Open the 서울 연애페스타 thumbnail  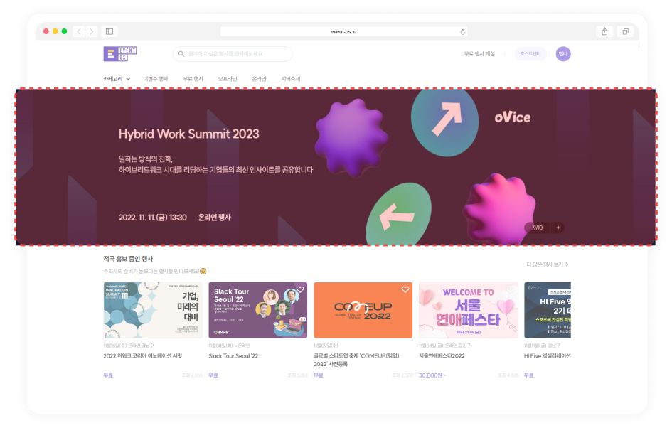[x=468, y=310]
